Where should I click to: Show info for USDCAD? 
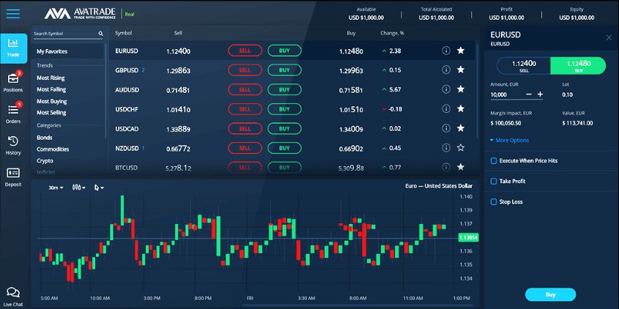(x=446, y=128)
